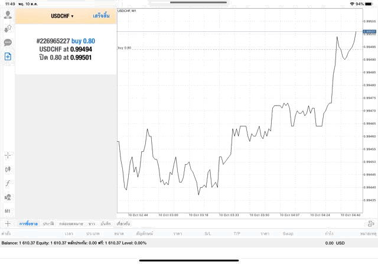This screenshot has height=264, width=378.
Task: Tap the Balance summary row text
Action: 74,243
